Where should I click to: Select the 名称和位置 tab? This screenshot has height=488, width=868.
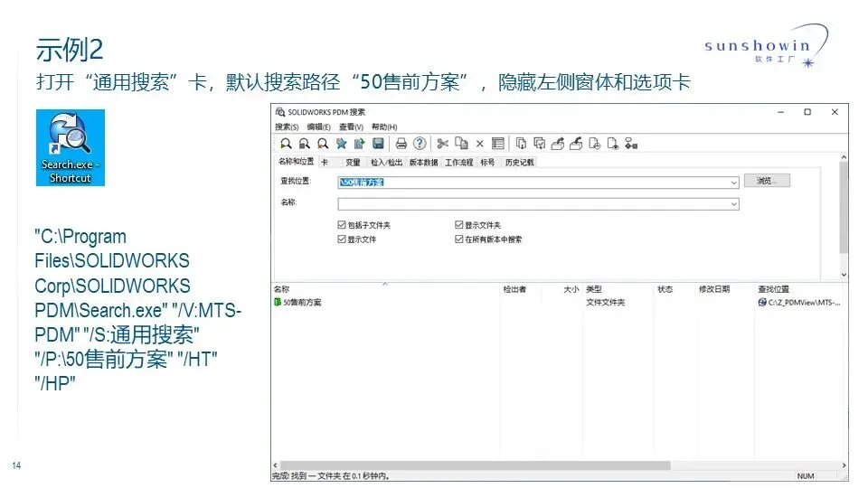(x=297, y=162)
